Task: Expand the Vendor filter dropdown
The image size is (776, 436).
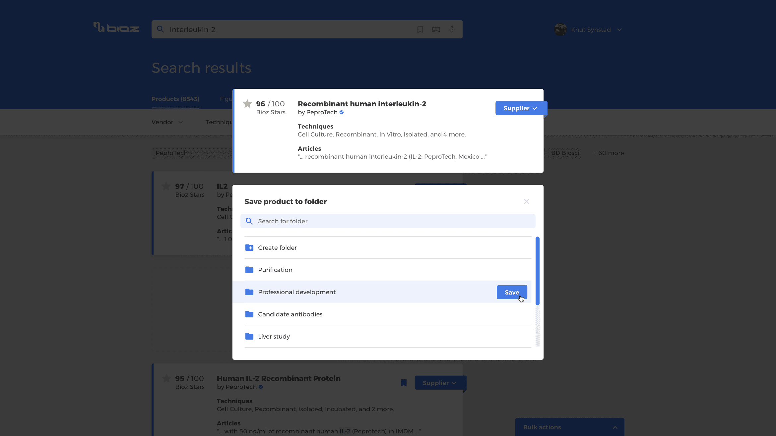Action: point(167,122)
